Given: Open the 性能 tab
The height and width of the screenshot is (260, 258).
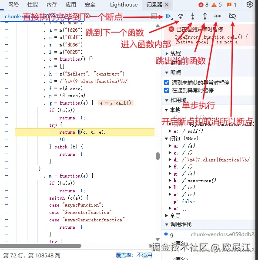Looking at the screenshot, I should click(33, 5).
